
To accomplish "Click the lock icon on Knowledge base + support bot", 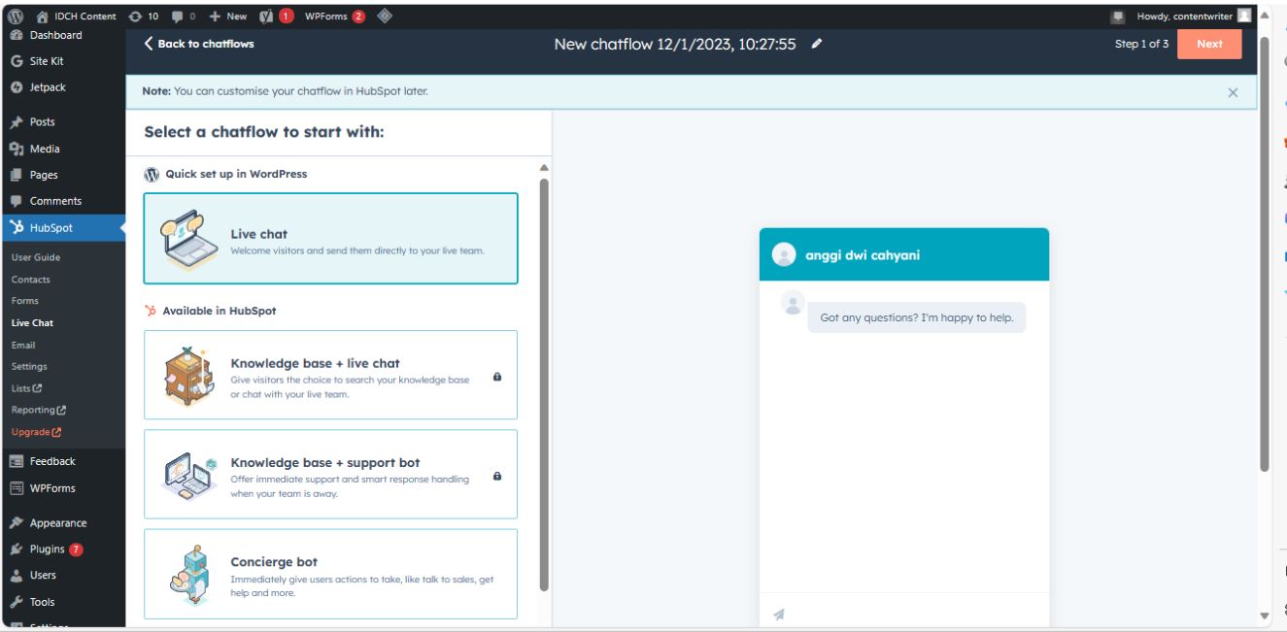I will click(497, 476).
